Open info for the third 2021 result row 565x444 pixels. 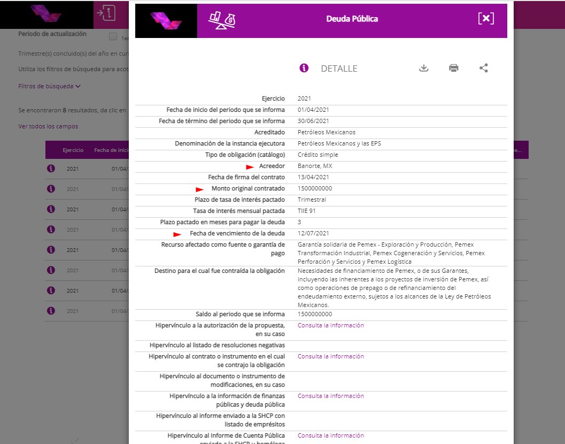coord(51,209)
